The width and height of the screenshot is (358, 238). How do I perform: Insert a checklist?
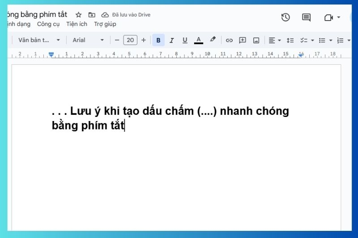coord(304,40)
